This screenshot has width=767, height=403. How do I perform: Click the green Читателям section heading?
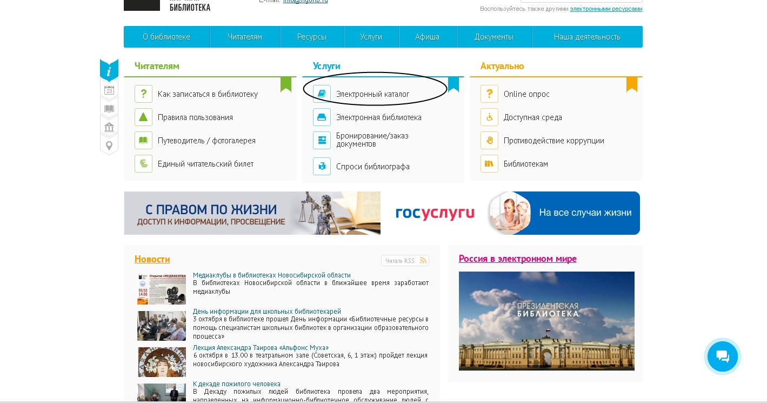tap(157, 66)
